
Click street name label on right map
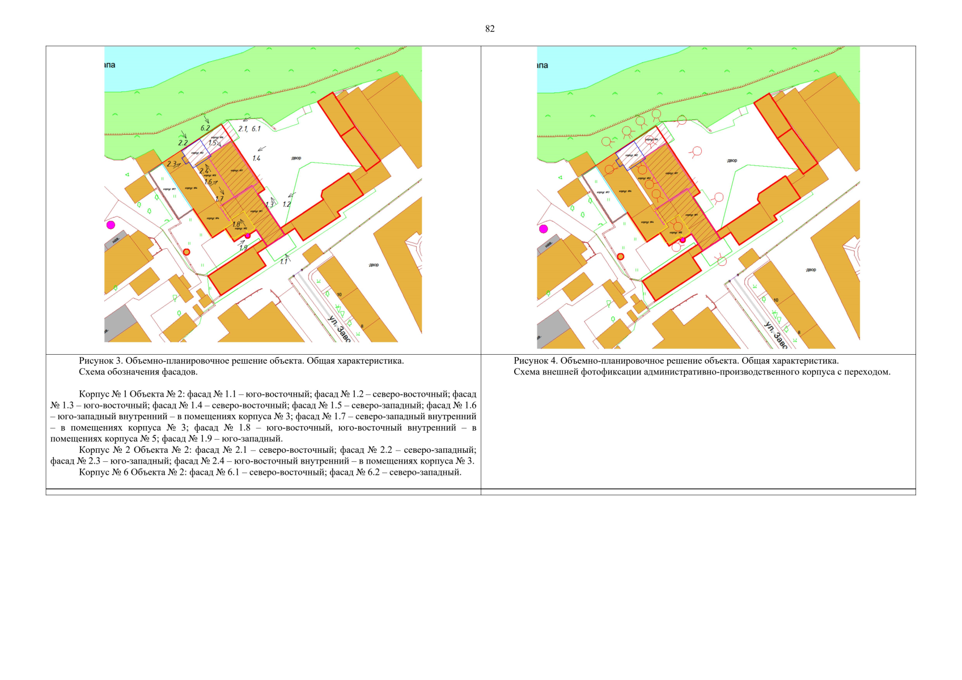pos(775,335)
